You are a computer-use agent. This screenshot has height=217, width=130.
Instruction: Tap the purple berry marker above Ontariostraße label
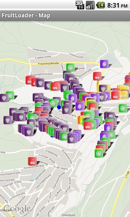(66, 110)
